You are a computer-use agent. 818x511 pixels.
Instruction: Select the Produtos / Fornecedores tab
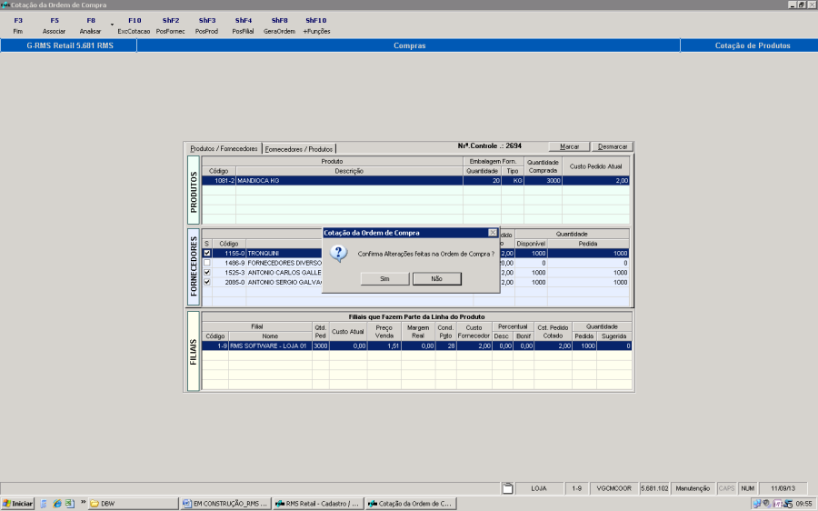(224, 149)
